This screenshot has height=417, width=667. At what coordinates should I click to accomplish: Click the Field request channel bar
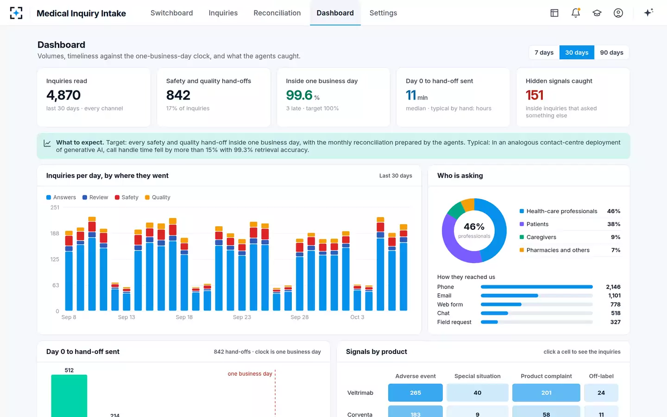(x=537, y=322)
